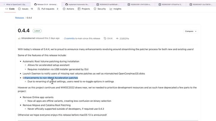Click the Insights graph icon

[x=111, y=9]
